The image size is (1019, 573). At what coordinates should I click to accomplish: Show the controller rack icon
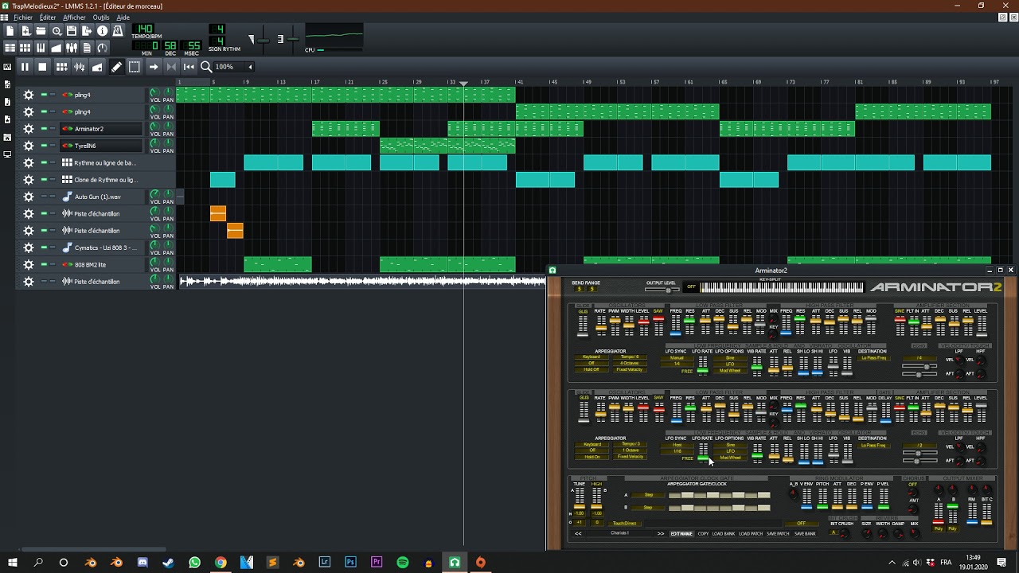click(x=102, y=48)
